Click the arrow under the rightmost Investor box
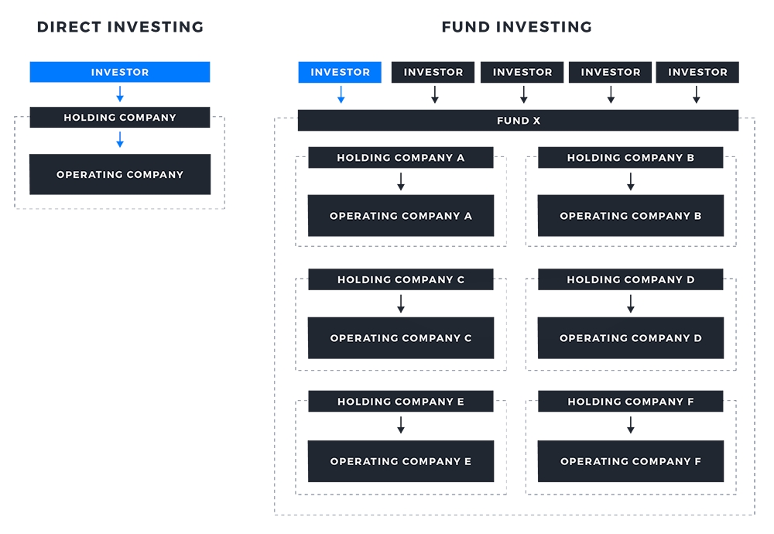The width and height of the screenshot is (774, 534). pyautogui.click(x=697, y=95)
